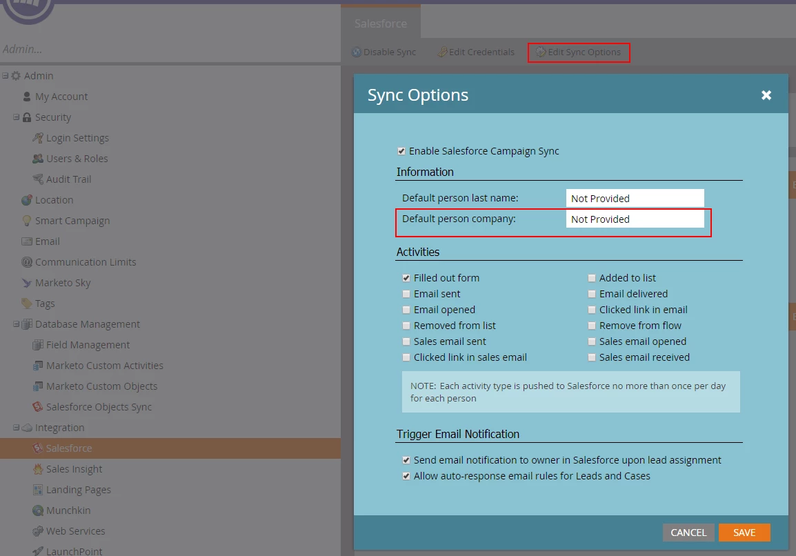
Task: Click the Integration cloud icon
Action: (27, 428)
